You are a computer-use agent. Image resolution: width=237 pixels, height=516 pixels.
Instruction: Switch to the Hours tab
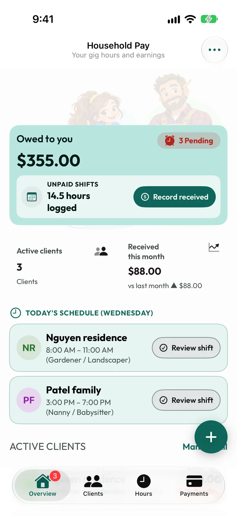click(144, 485)
